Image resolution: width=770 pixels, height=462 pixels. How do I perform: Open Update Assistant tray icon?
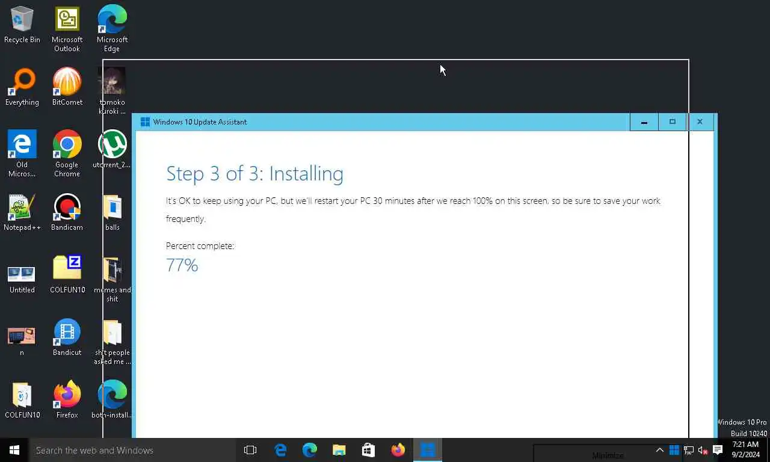(674, 450)
